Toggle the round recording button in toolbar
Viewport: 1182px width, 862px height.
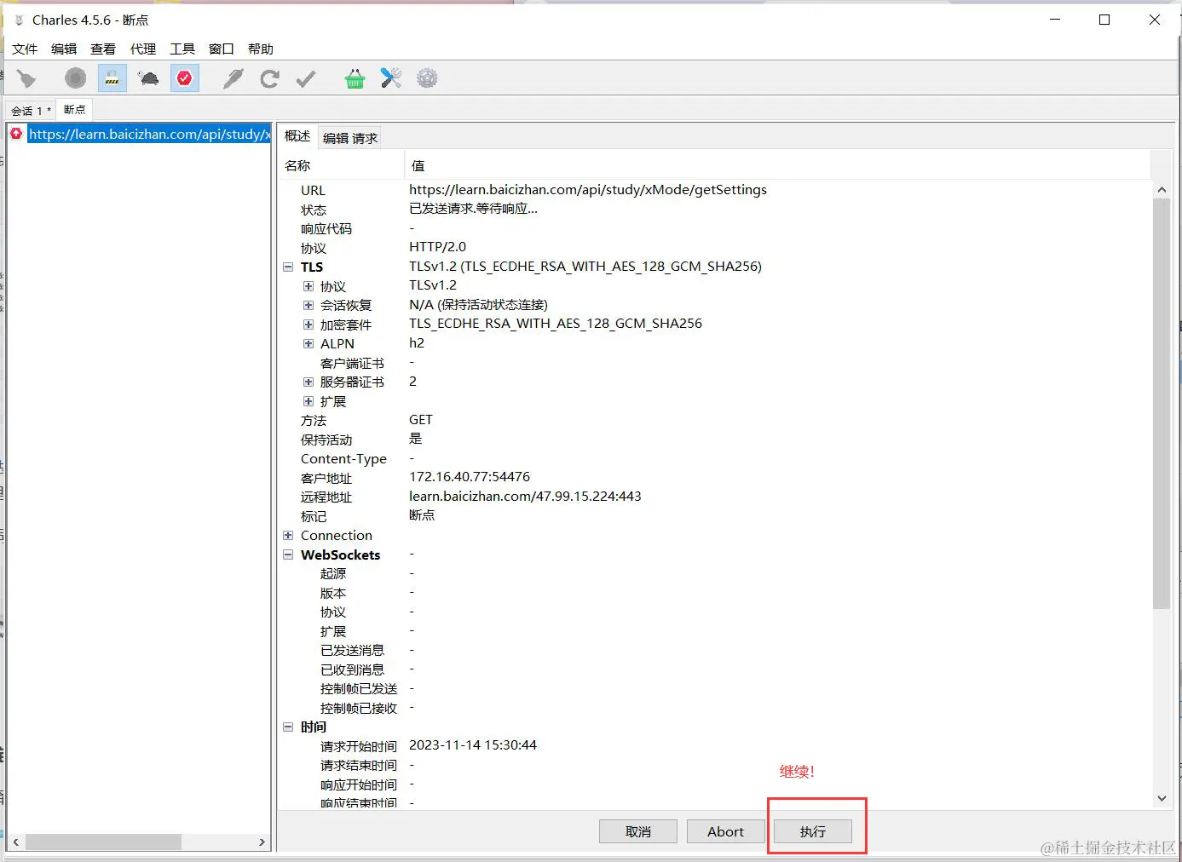[x=76, y=79]
